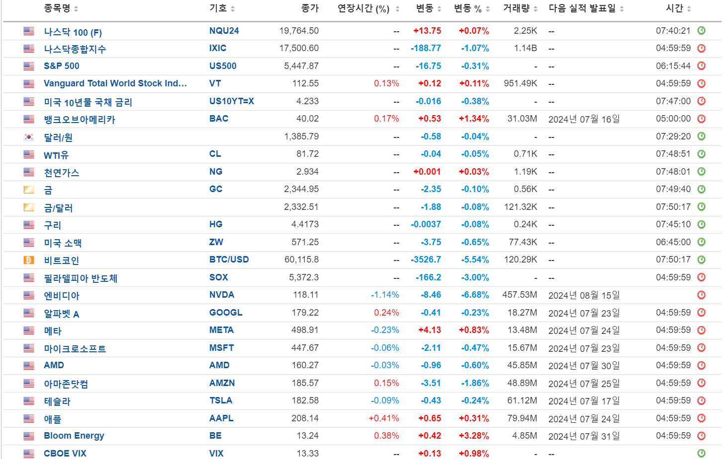The width and height of the screenshot is (724, 459).
Task: Click the red clock icon in the 필라델피아 반도체 row
Action: coord(701,278)
